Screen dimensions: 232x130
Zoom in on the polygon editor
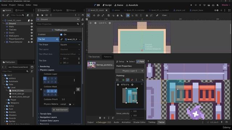point(132,84)
